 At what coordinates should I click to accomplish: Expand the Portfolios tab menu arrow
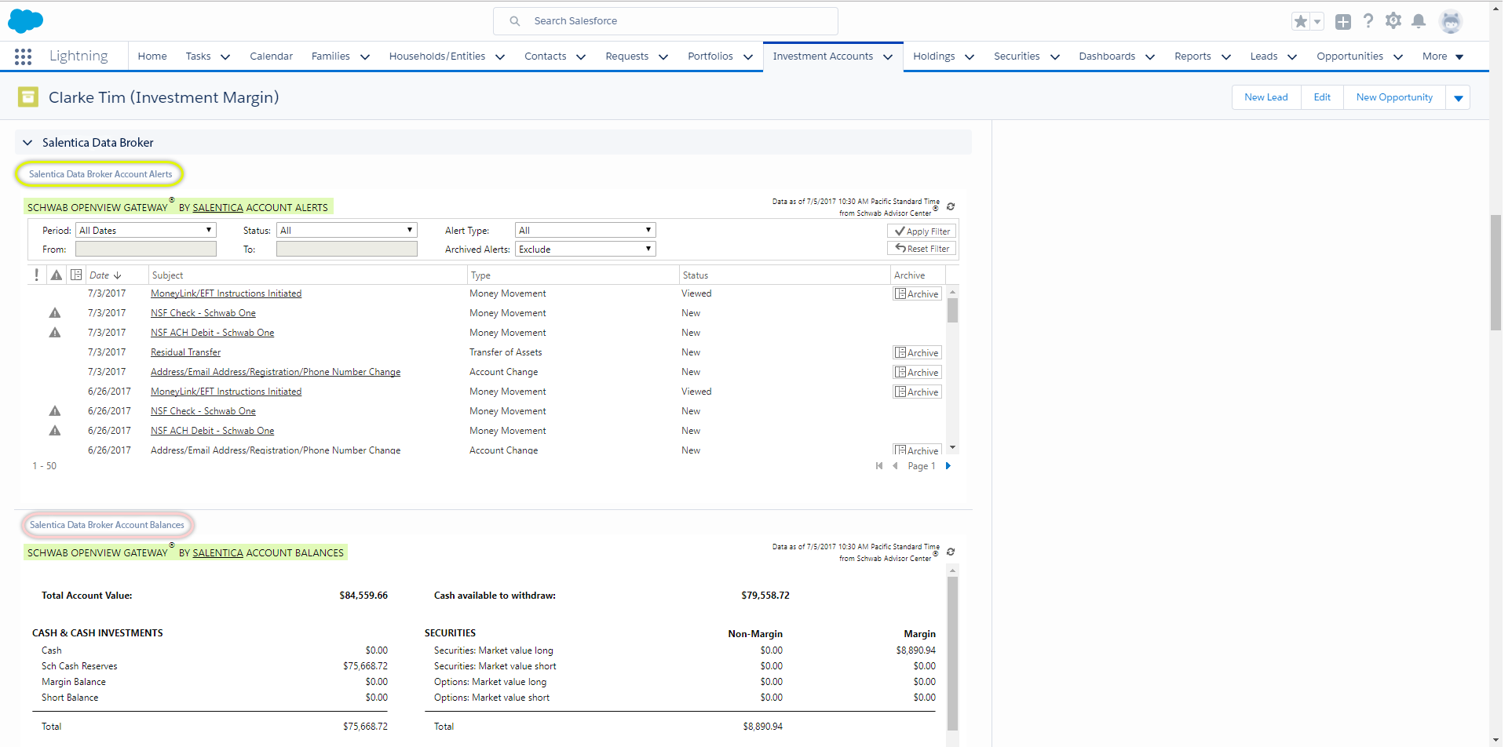tap(748, 56)
